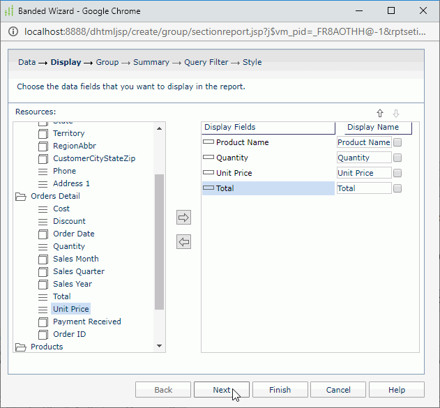
Task: Select the Total row in Display Fields
Action: click(x=268, y=188)
